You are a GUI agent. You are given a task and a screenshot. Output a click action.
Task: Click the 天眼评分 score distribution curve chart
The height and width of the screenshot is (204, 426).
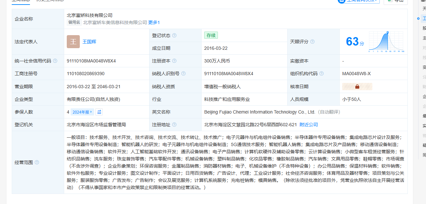point(386,42)
